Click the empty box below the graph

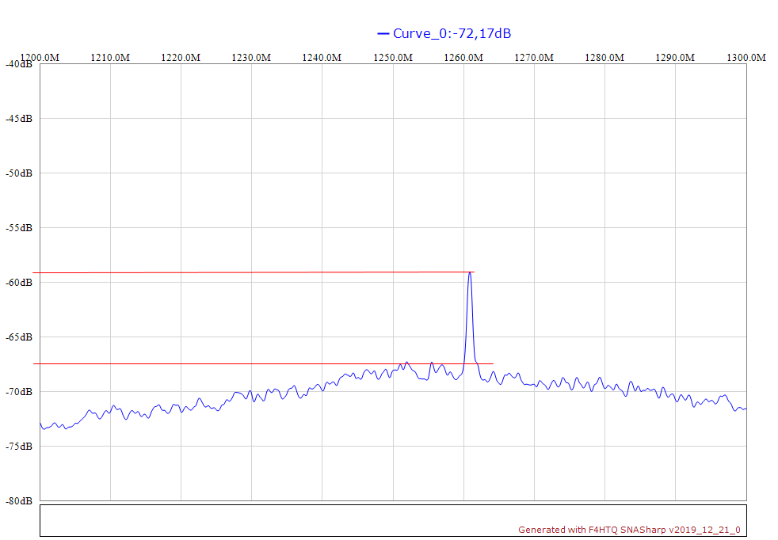coord(317,520)
